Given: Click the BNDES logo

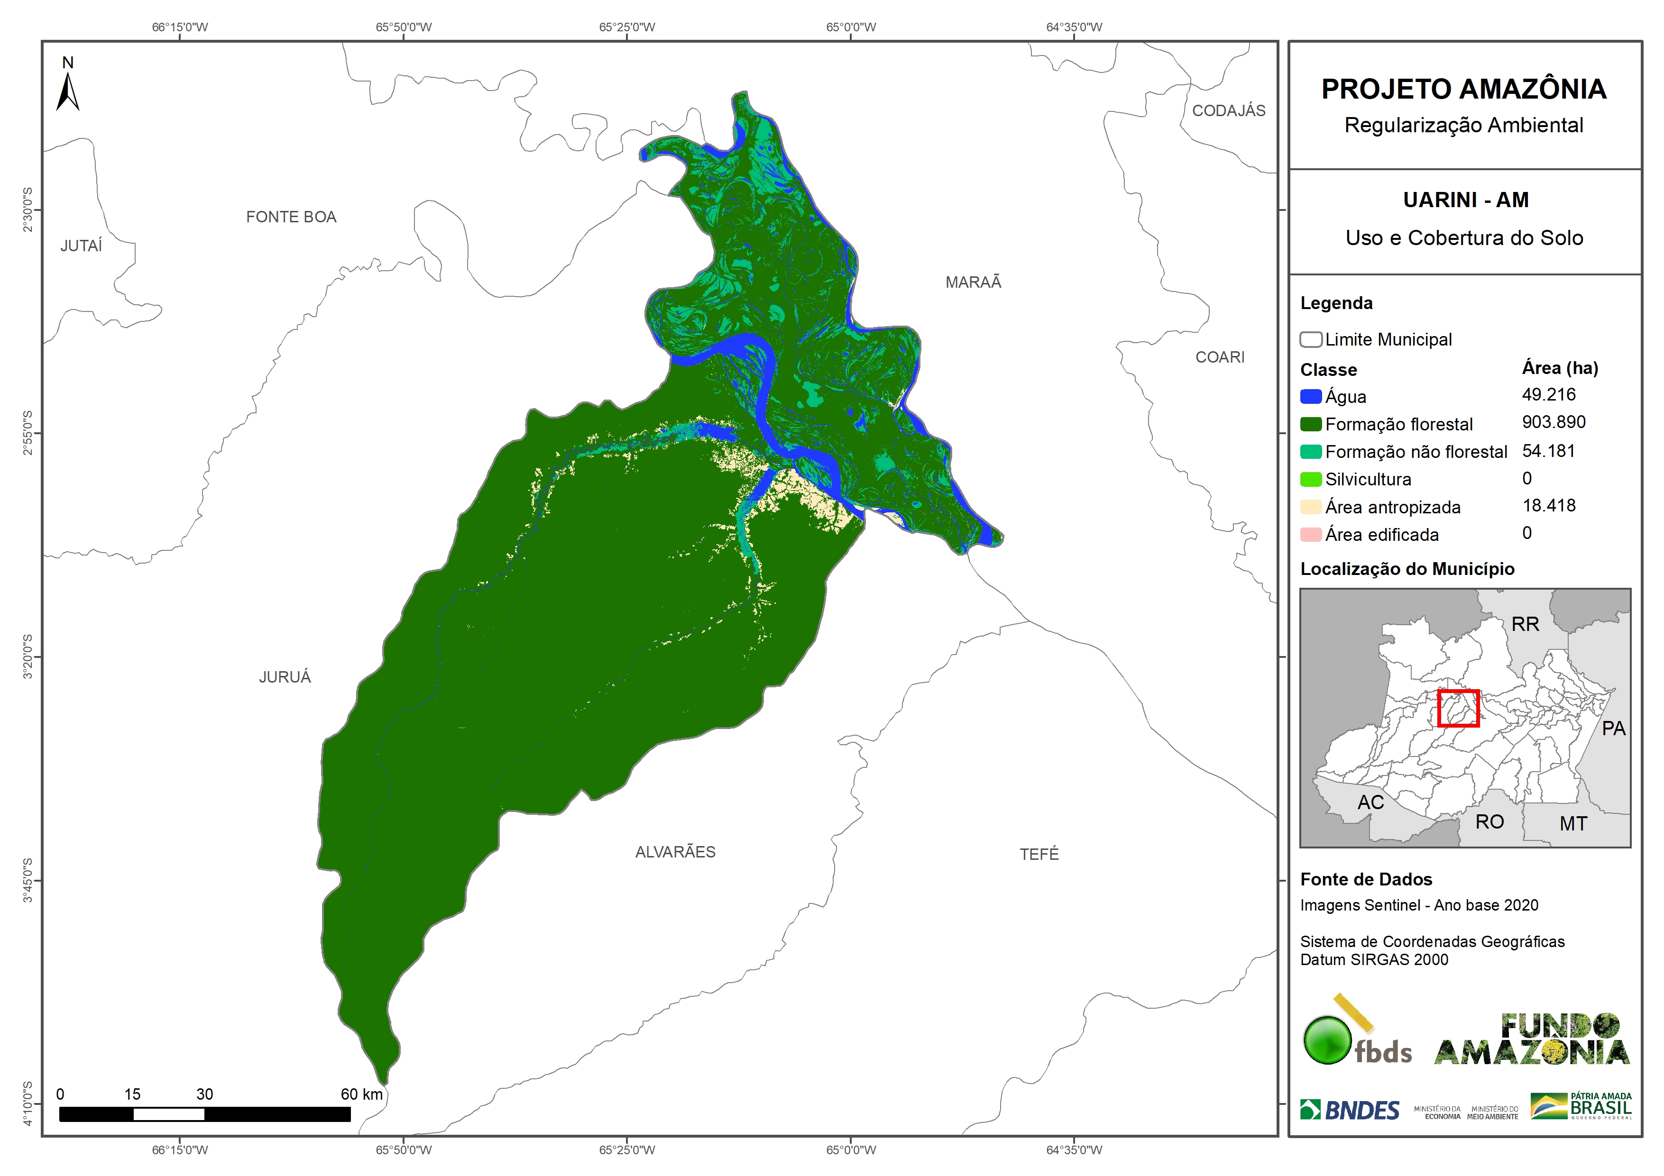Looking at the screenshot, I should (x=1350, y=1110).
